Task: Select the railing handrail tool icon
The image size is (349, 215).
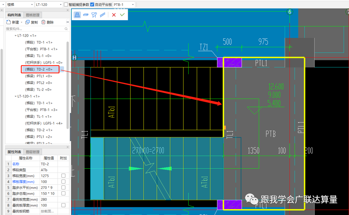Action: 102,15
